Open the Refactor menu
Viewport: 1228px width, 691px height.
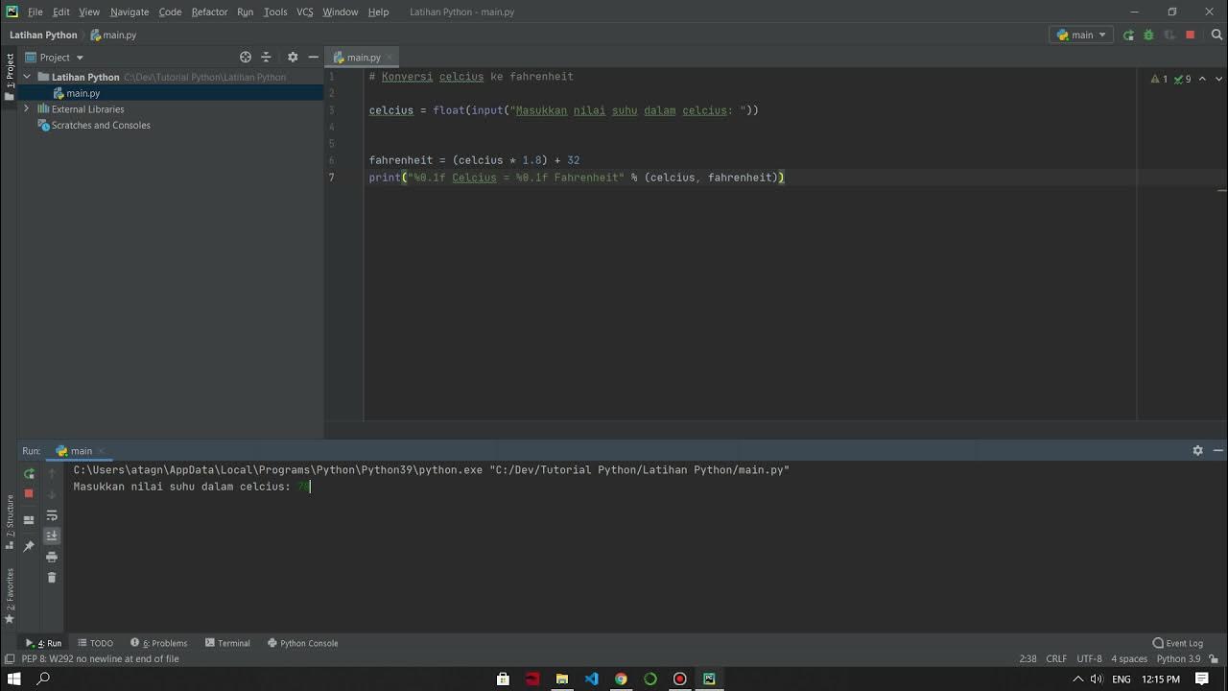(209, 12)
